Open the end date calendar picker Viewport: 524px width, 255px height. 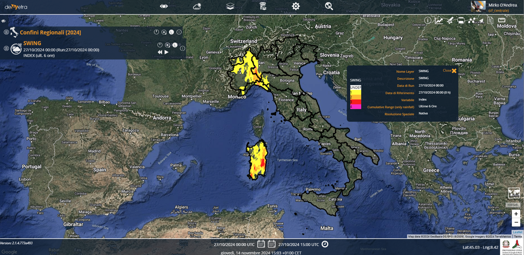272,244
